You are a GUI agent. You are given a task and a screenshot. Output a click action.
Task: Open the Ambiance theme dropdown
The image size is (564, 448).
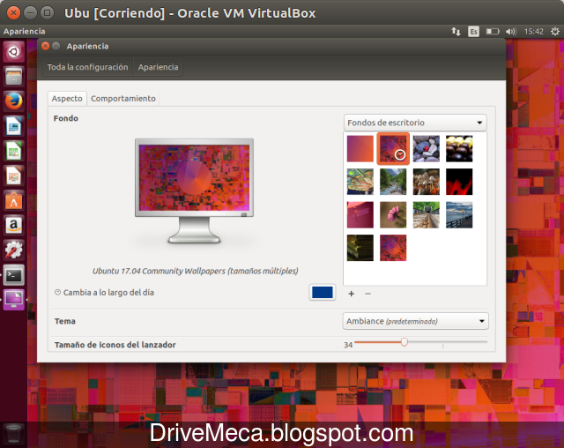click(415, 321)
